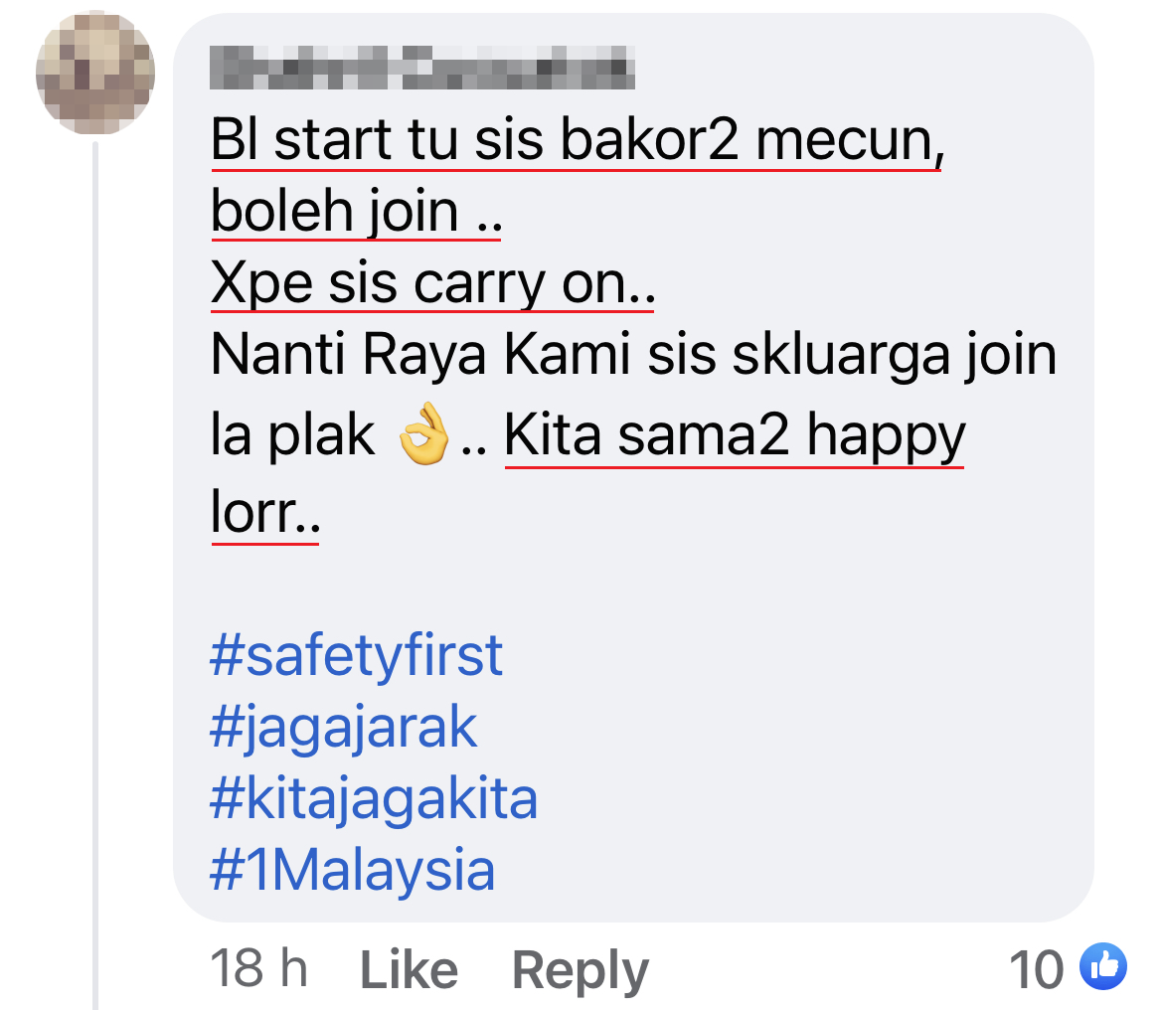Click the "boleh join .." text
This screenshot has width=1163, height=1010.
[x=355, y=213]
